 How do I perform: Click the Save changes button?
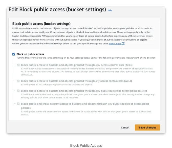pyautogui.click(x=147, y=127)
